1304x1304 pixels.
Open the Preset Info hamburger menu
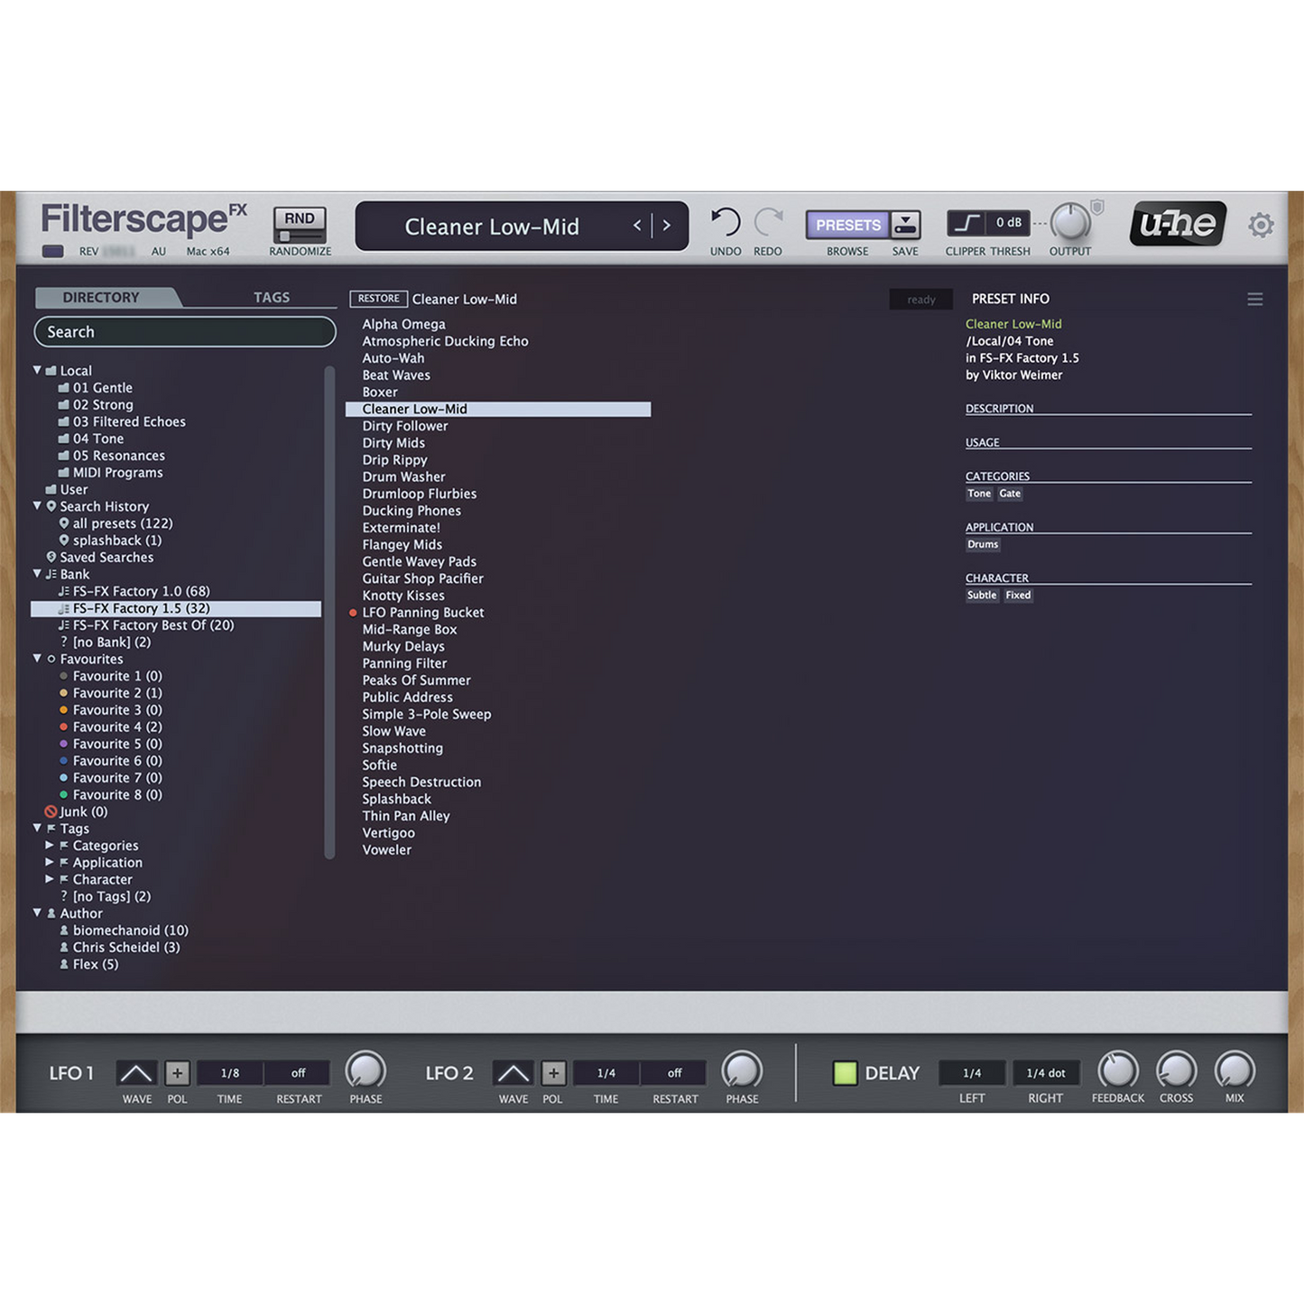tap(1254, 299)
